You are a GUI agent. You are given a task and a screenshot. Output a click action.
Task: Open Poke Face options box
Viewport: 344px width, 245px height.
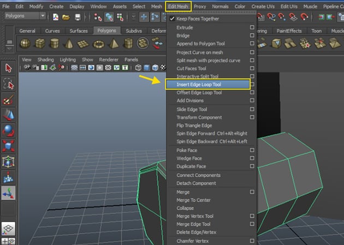(x=252, y=150)
